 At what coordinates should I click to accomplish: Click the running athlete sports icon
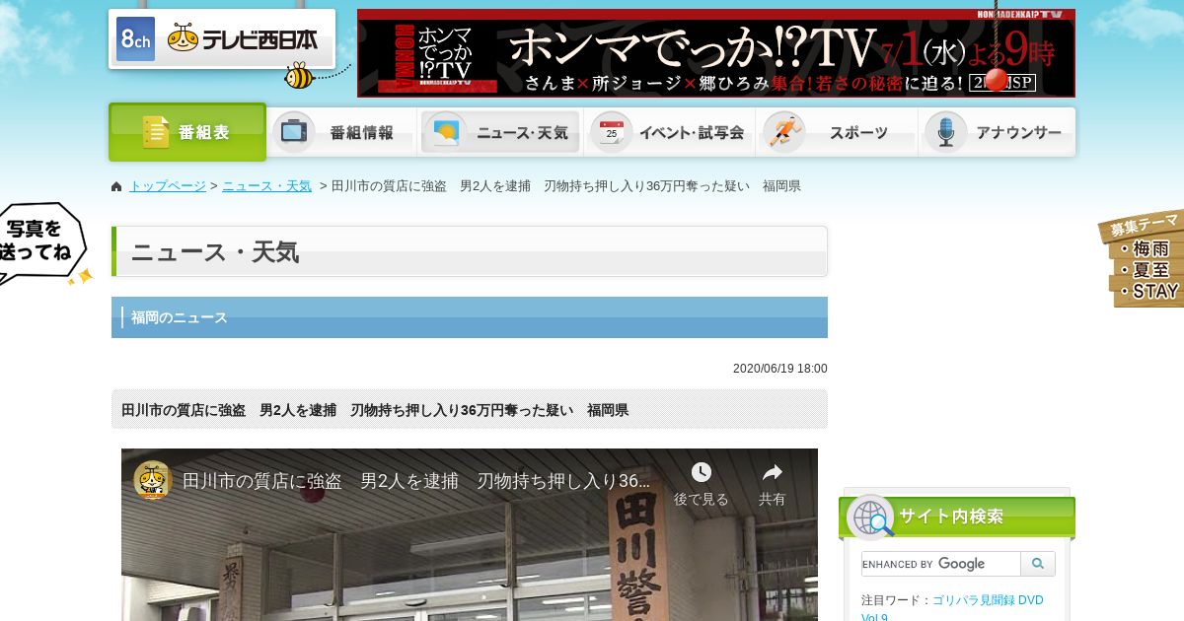[784, 131]
